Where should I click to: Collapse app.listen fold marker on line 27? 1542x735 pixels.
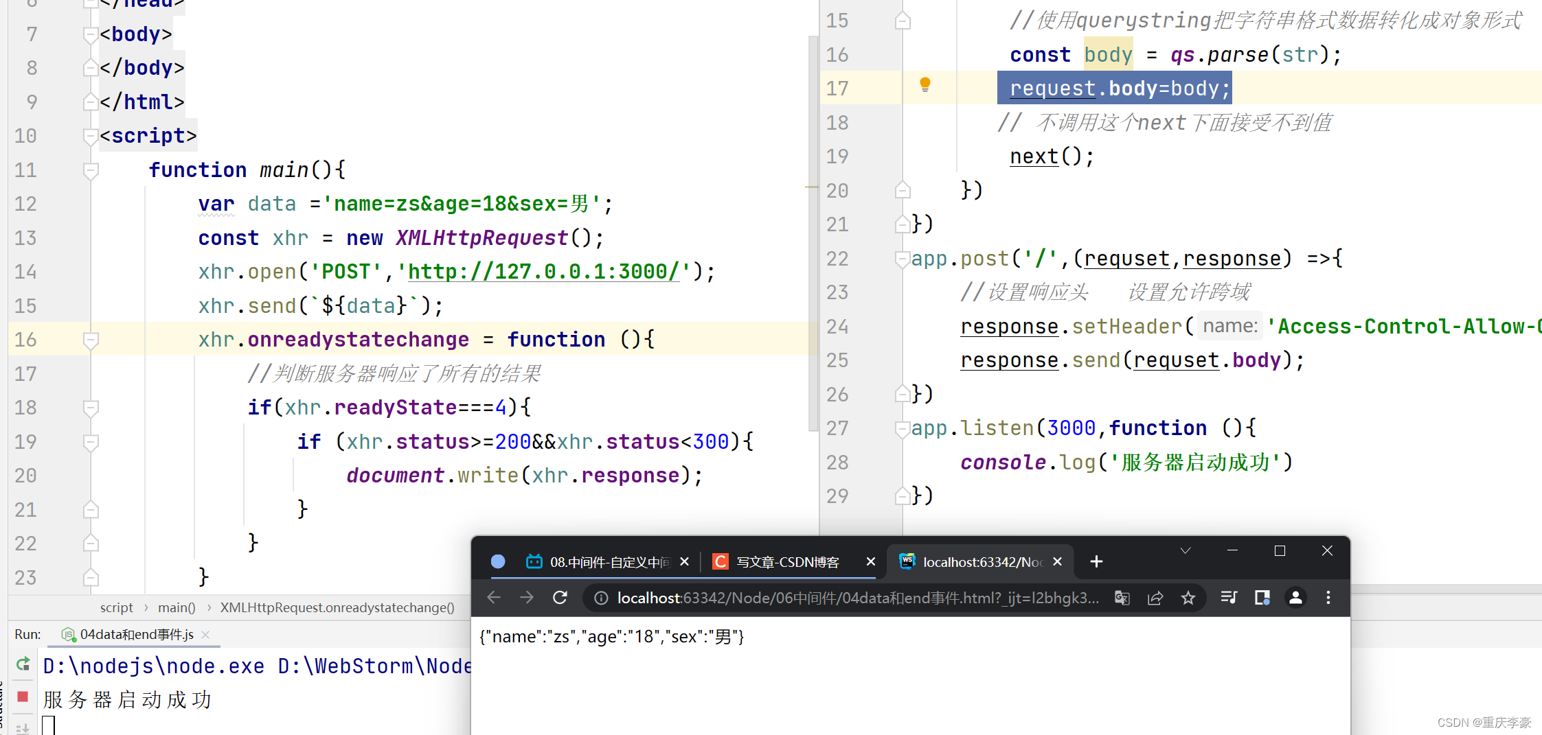[903, 428]
